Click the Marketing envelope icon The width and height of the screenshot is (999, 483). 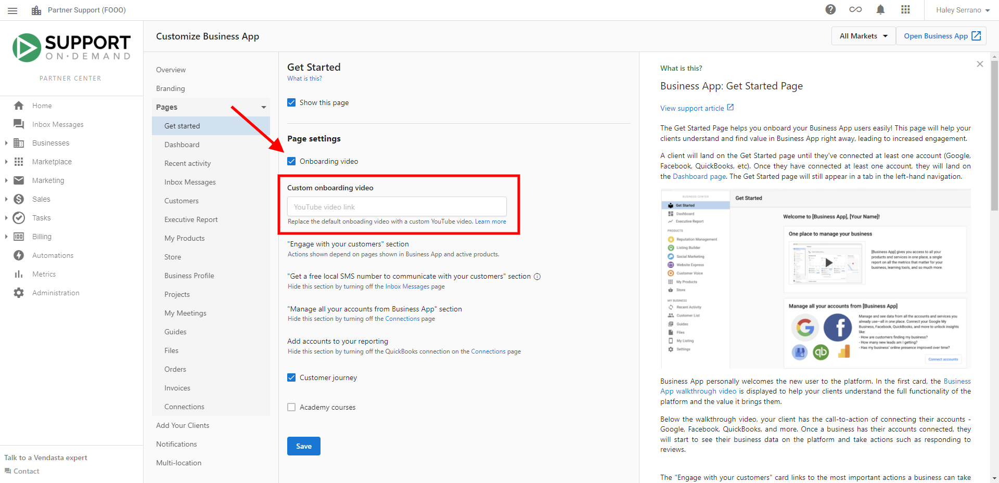[19, 180]
